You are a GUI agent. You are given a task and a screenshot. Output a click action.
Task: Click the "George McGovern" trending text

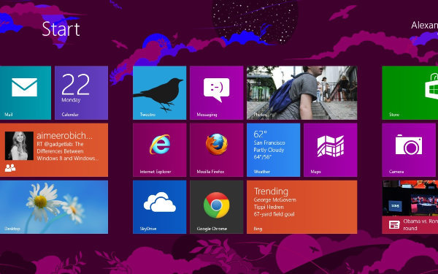(275, 200)
